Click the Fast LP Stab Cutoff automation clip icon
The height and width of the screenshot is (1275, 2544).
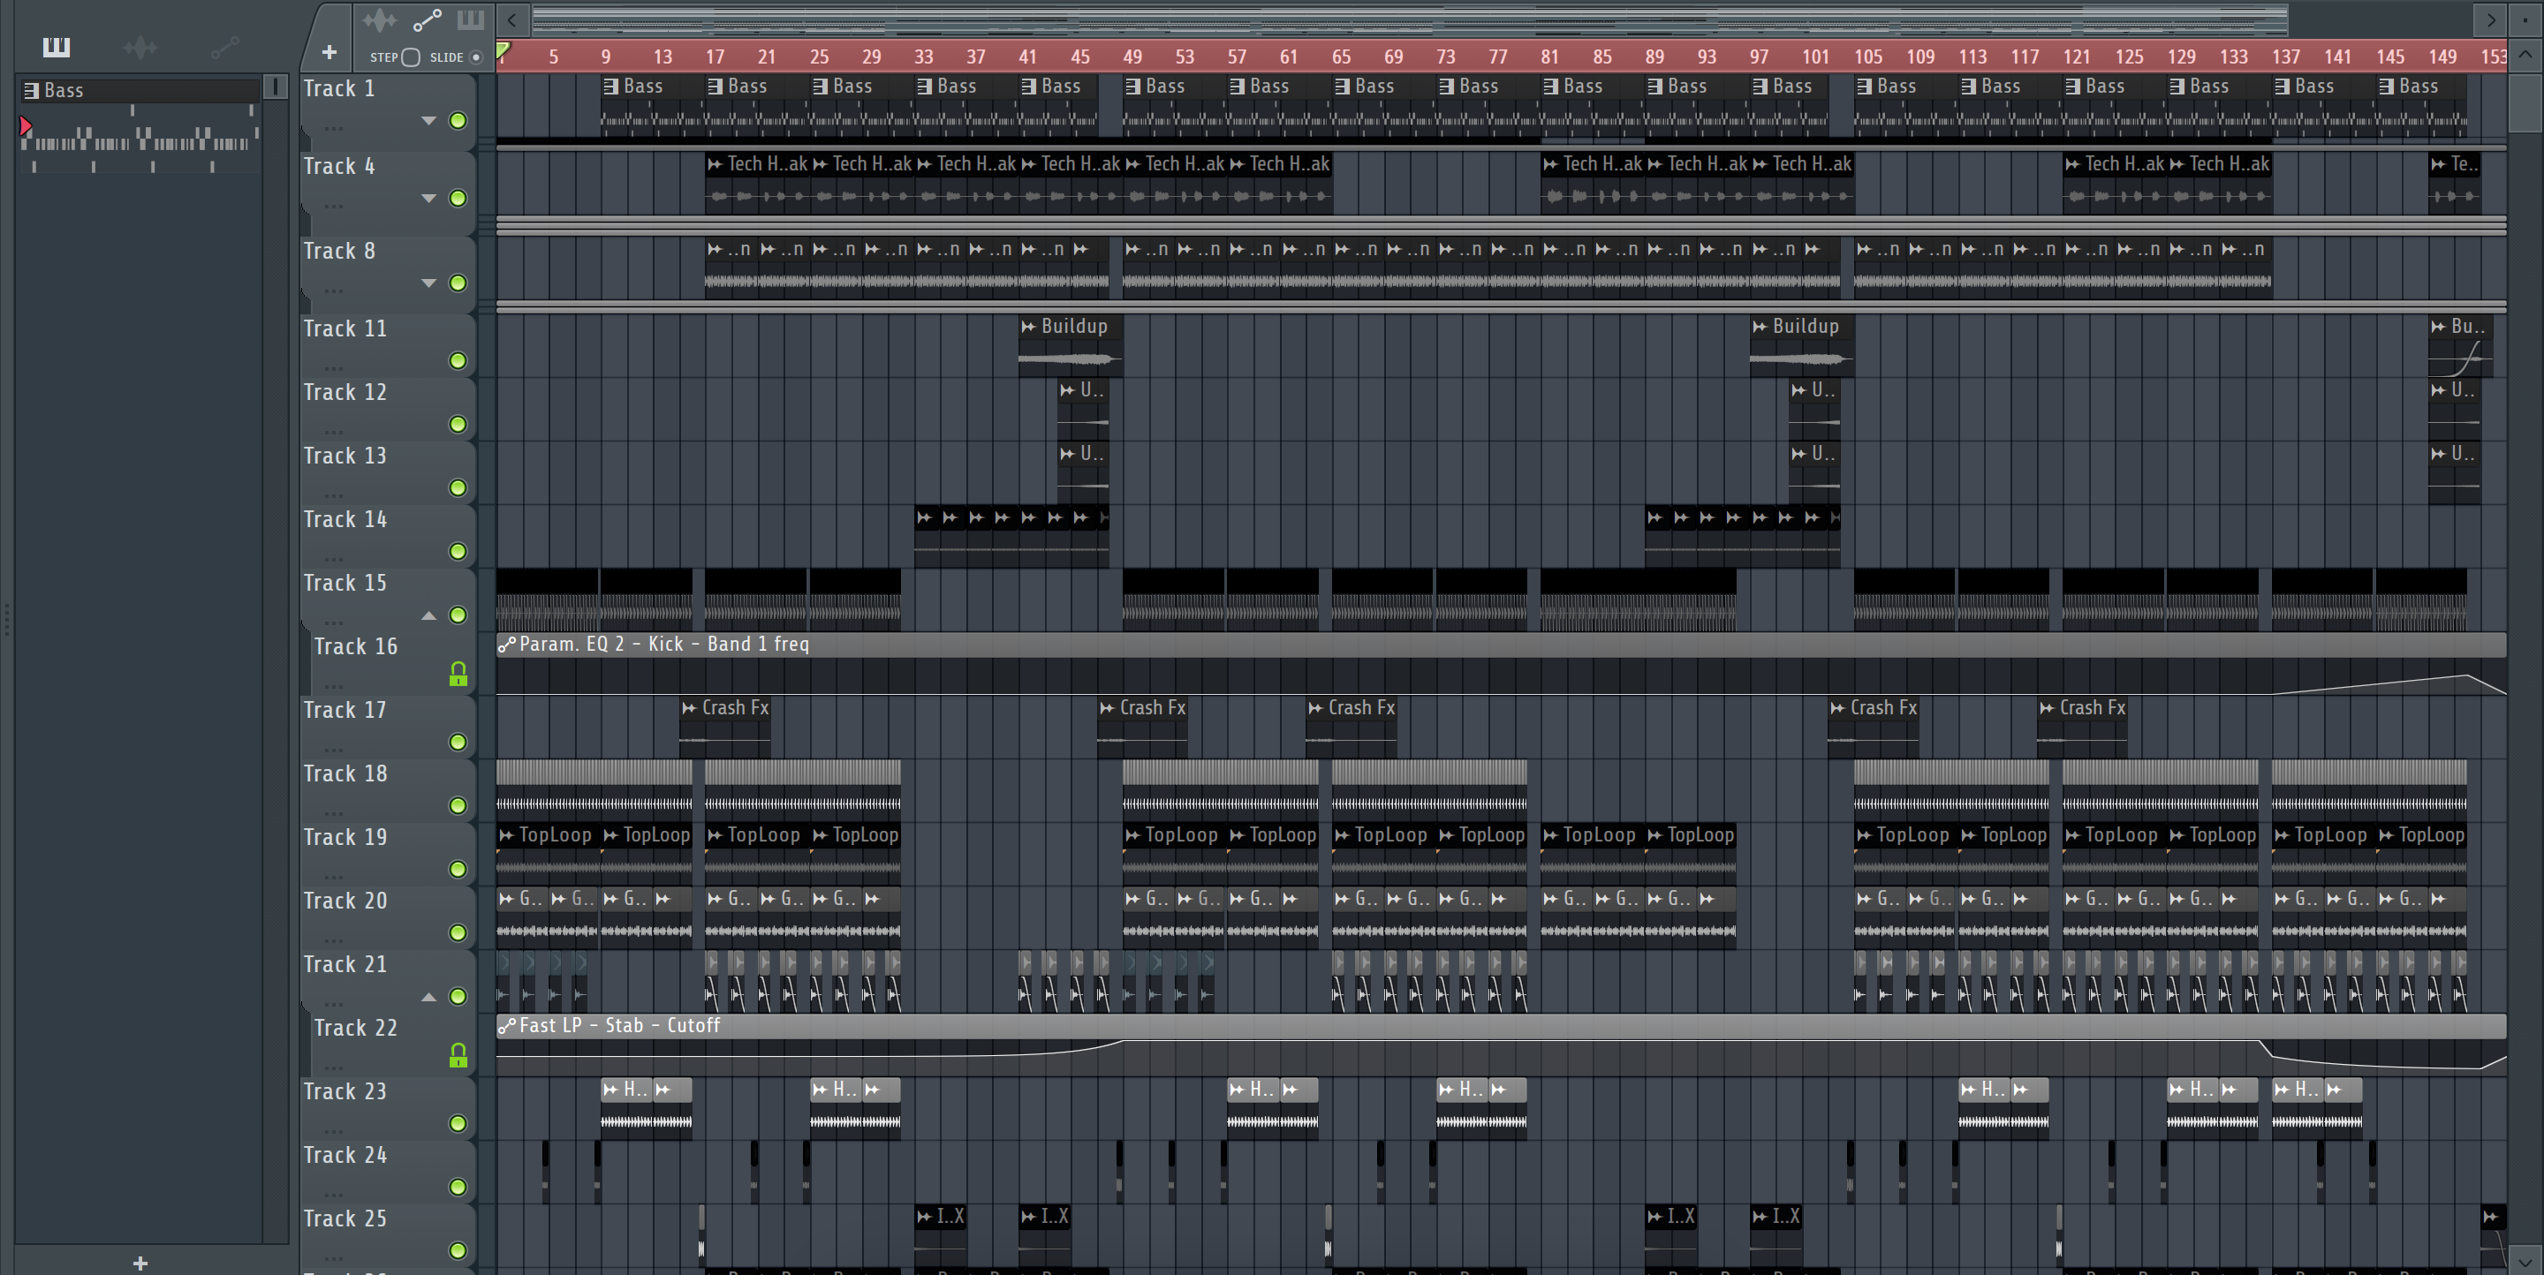pyautogui.click(x=507, y=1026)
